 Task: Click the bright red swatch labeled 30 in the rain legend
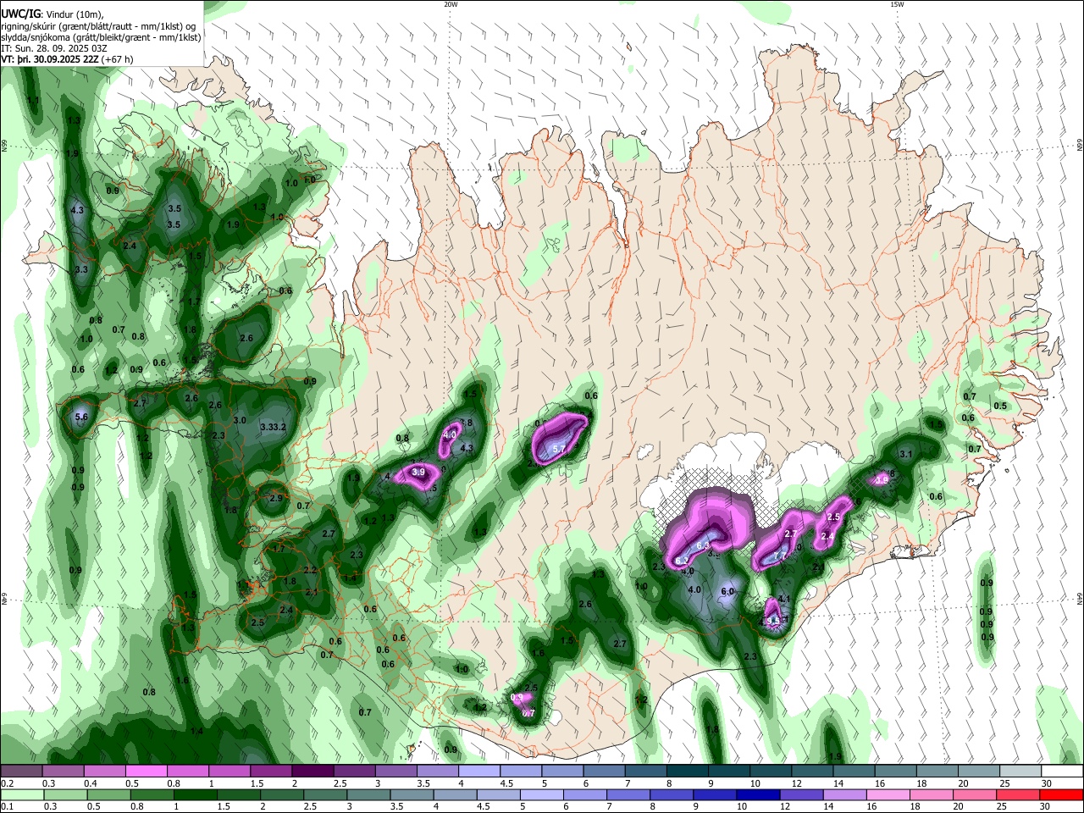[1060, 794]
